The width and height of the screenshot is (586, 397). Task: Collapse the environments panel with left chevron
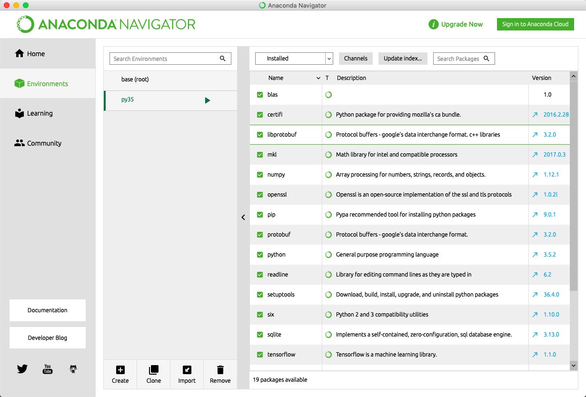(243, 217)
